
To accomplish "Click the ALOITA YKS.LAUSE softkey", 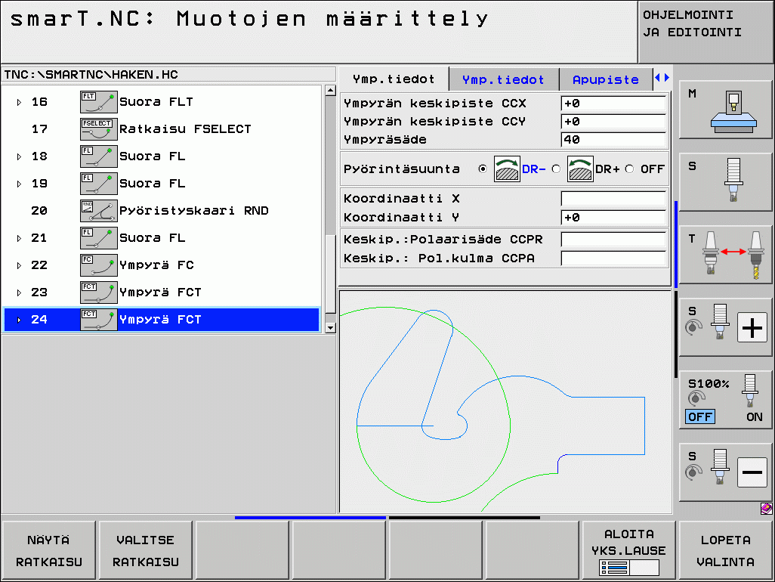I will point(629,549).
